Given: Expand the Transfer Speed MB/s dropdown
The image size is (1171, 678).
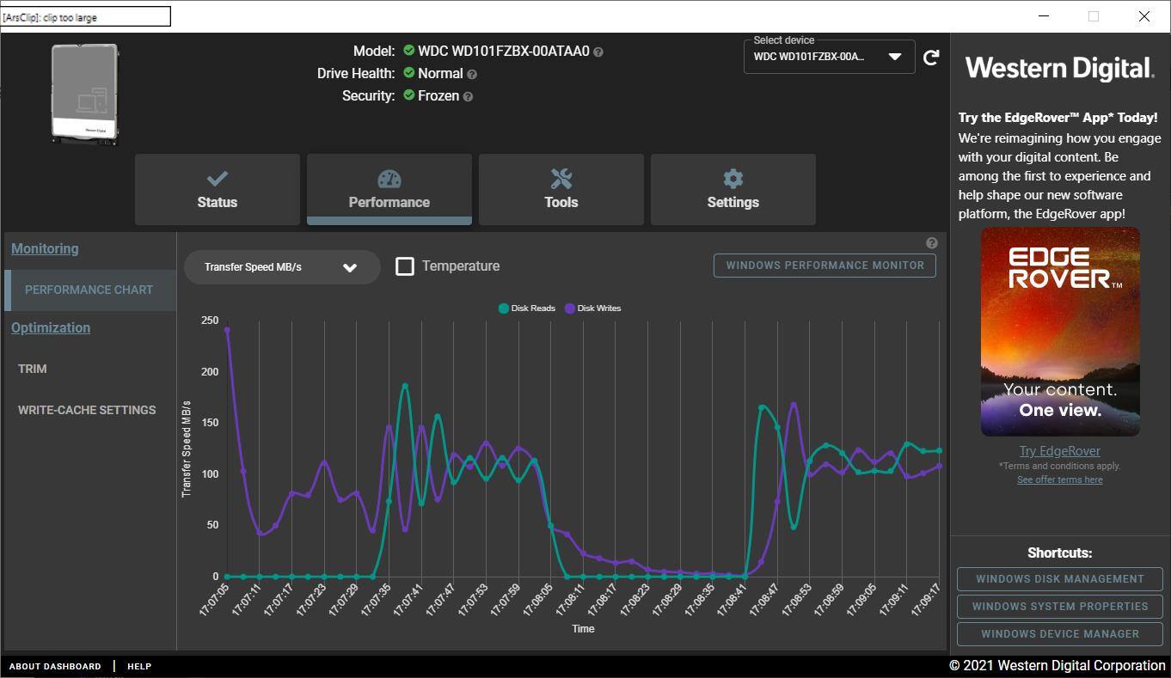Looking at the screenshot, I should (281, 267).
